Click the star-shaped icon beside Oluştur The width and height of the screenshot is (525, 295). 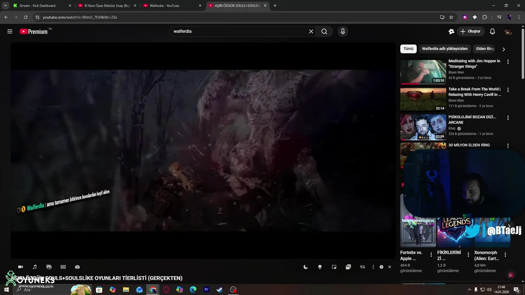point(452,32)
